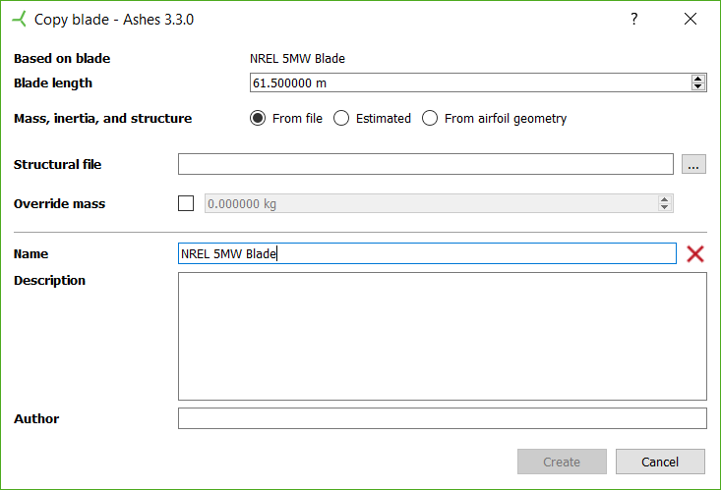Click the override mass up arrow
Viewport: 721px width, 490px height.
coord(665,199)
